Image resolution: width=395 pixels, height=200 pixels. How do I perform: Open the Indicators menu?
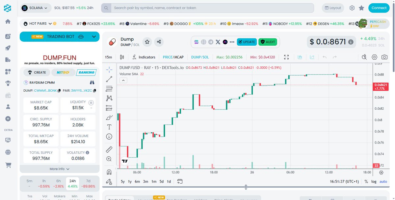pyautogui.click(x=144, y=57)
